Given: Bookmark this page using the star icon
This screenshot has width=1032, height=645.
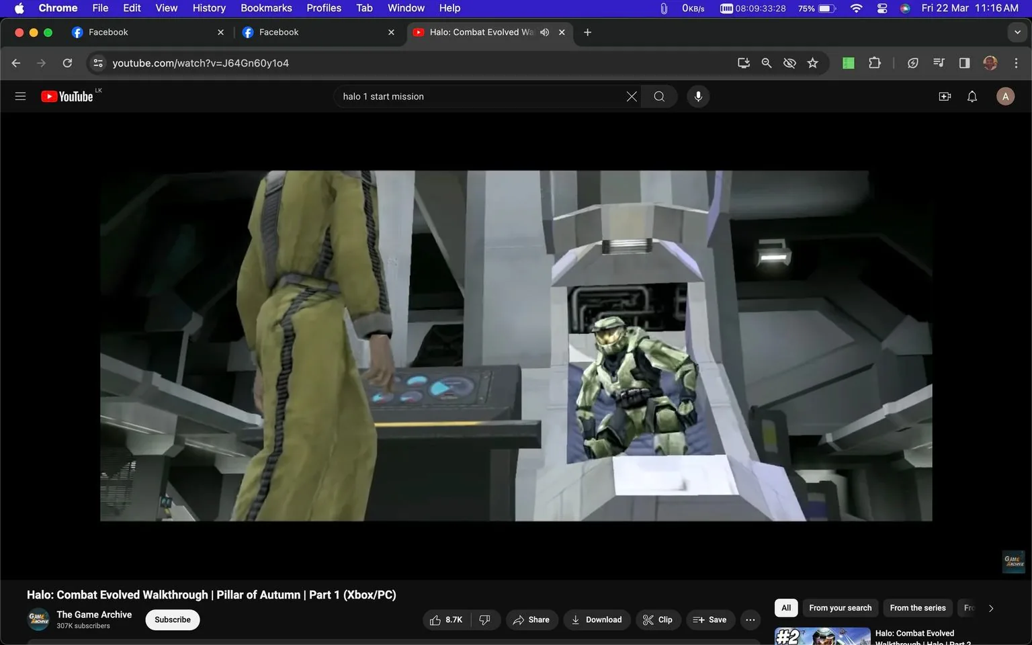Looking at the screenshot, I should [x=812, y=62].
